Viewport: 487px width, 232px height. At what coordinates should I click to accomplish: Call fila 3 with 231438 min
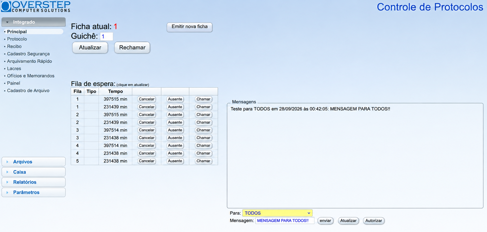[x=203, y=138]
